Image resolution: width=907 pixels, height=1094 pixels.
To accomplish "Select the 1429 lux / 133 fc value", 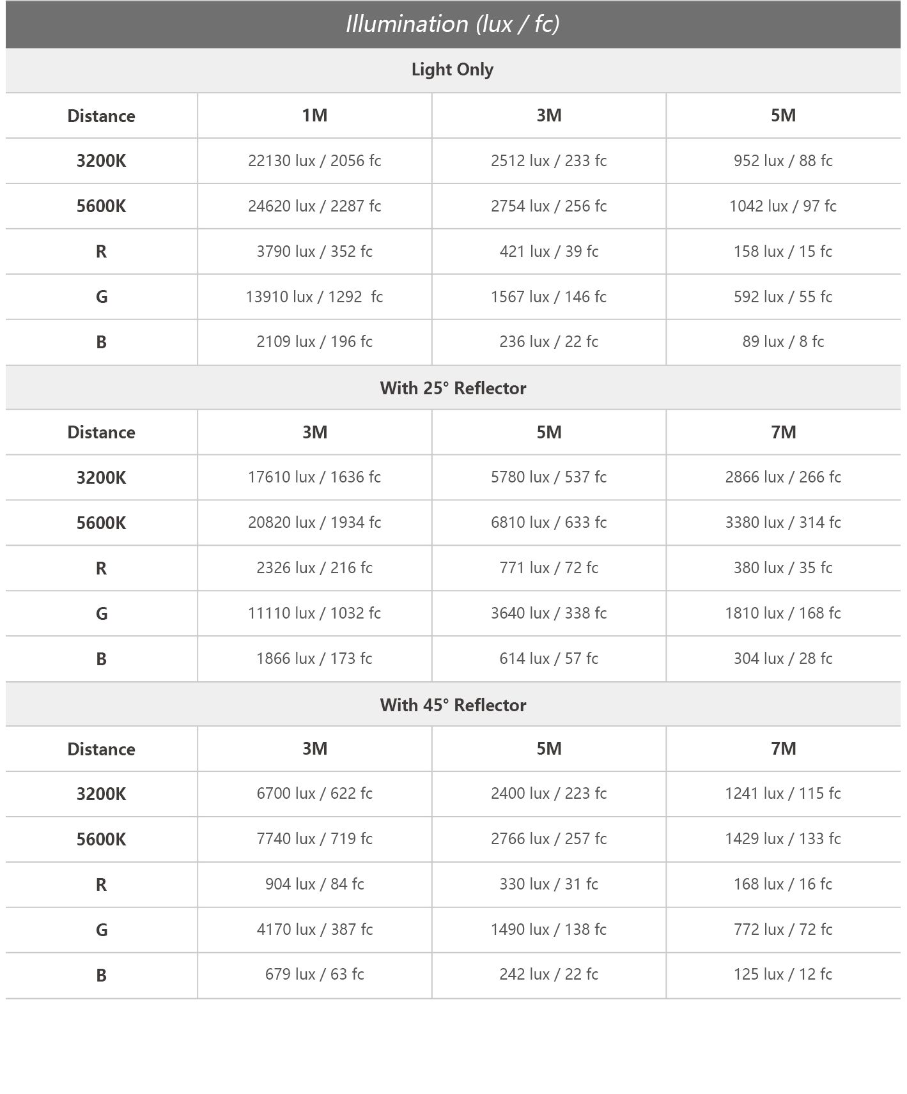I will pyautogui.click(x=783, y=839).
